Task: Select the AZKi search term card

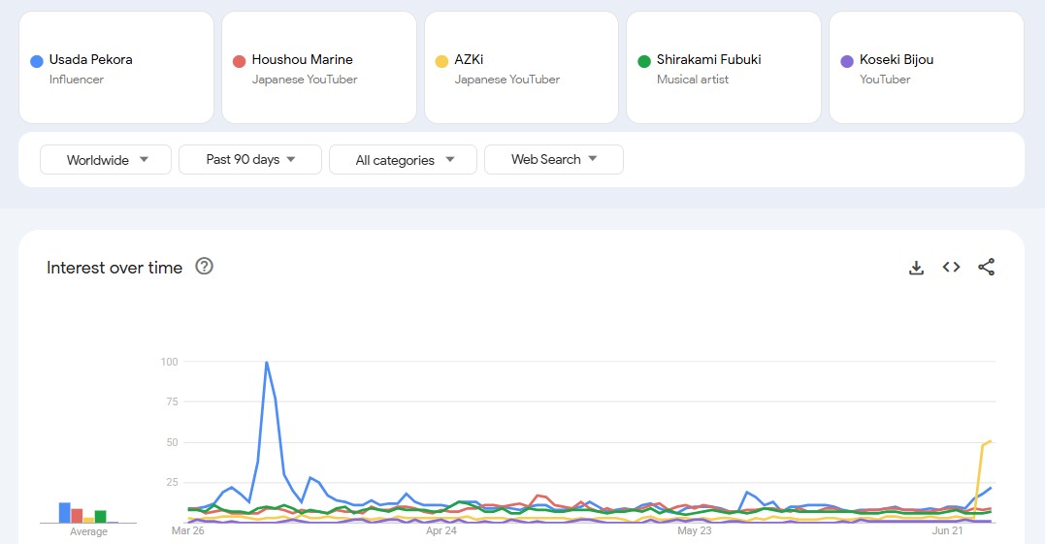Action: pos(522,67)
